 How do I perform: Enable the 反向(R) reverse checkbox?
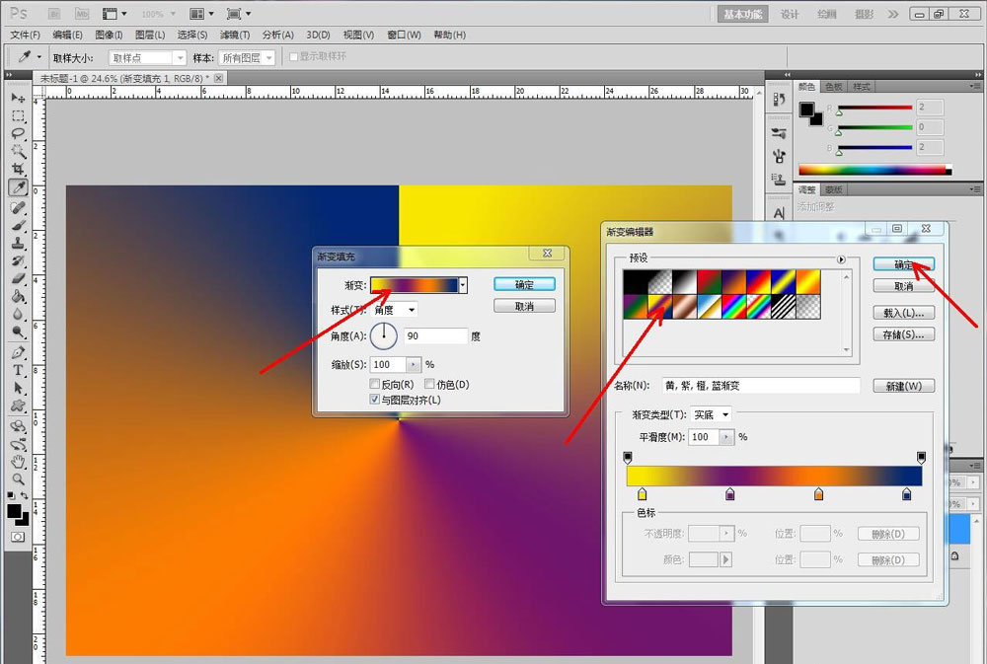click(x=375, y=383)
